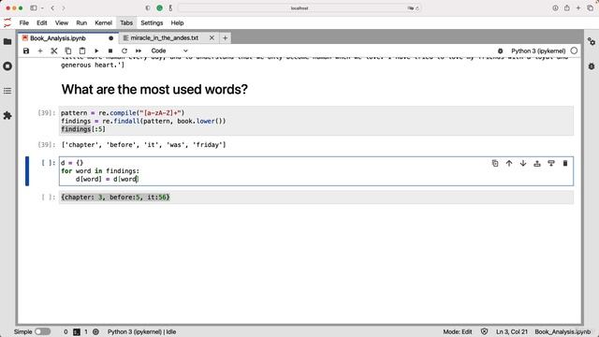Restart kernel and run all cells

point(139,51)
